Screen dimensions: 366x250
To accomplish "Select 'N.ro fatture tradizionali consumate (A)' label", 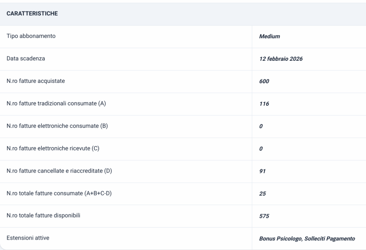I will click(x=56, y=103).
